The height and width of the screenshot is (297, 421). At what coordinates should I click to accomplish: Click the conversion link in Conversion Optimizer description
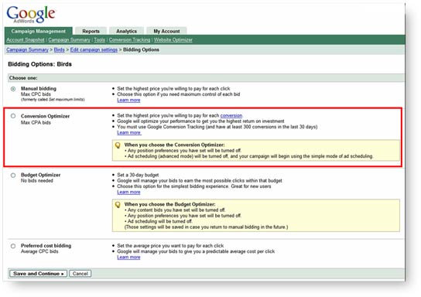tap(231, 116)
